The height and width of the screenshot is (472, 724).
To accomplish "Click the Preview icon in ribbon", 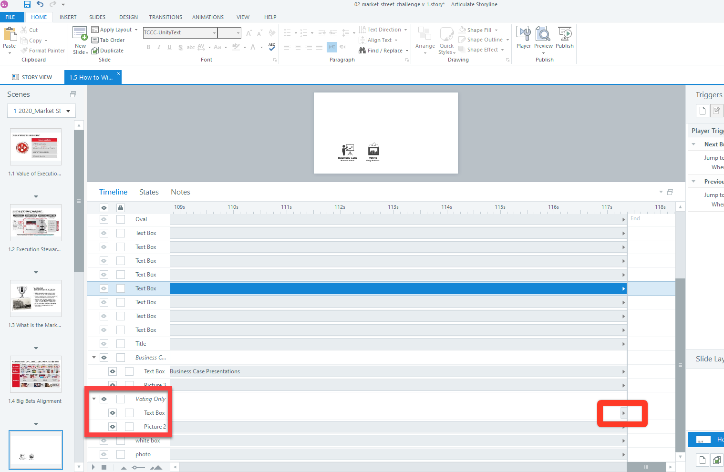I will [x=543, y=35].
